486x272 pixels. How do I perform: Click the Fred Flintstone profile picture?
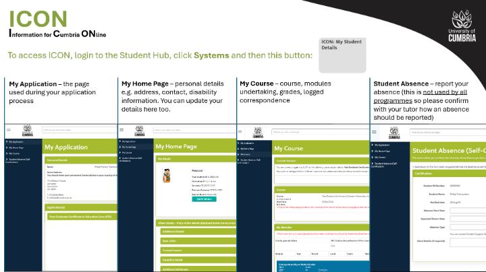(167, 176)
